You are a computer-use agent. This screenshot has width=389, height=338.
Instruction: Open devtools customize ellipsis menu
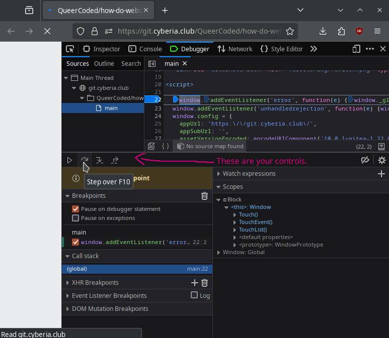(x=370, y=49)
